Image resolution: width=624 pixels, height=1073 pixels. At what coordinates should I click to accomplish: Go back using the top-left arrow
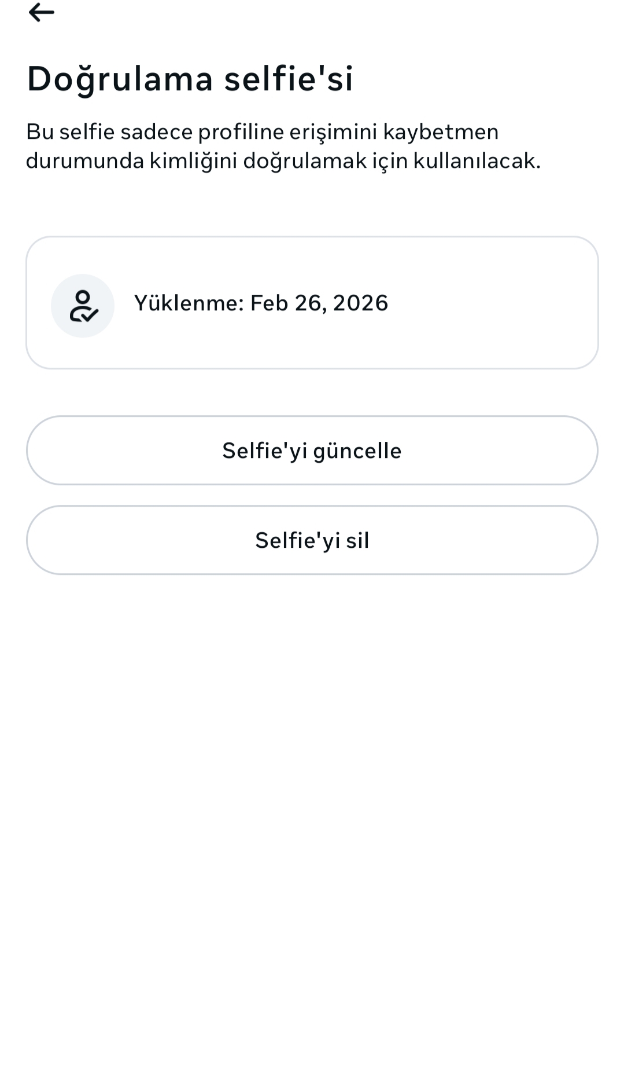41,12
